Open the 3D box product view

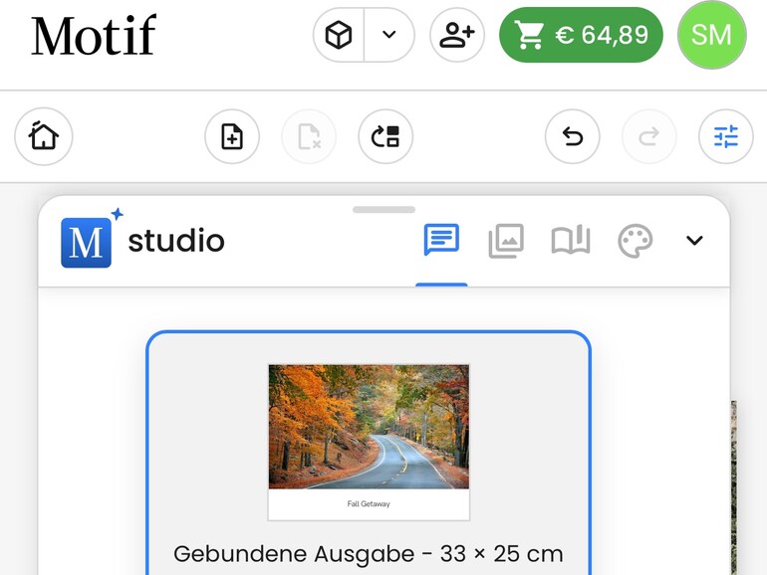(339, 35)
